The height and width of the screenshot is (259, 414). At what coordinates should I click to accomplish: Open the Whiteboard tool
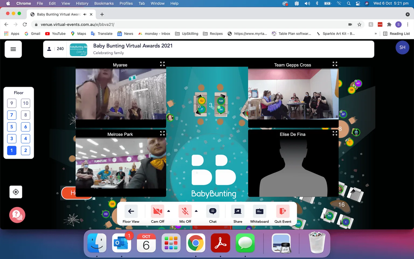[259, 214]
